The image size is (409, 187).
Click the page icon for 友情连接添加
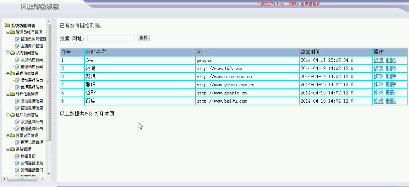(x=17, y=163)
